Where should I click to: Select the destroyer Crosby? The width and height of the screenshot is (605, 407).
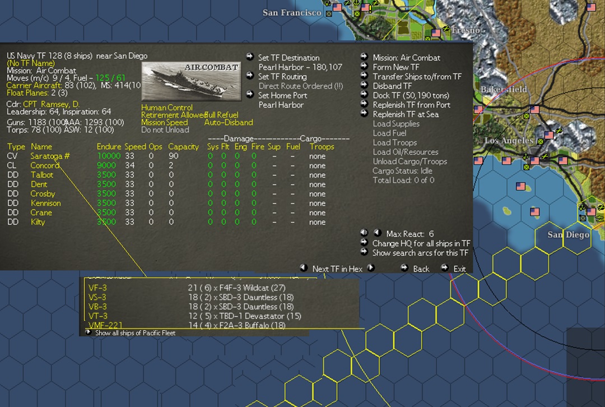click(x=43, y=194)
